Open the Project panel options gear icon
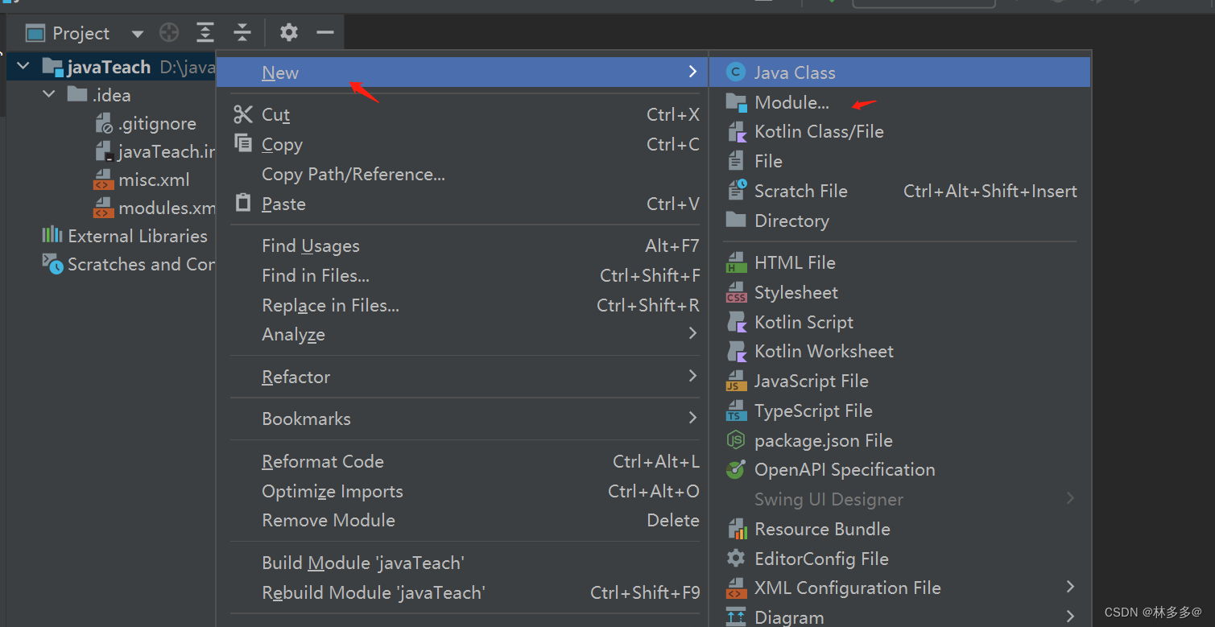The width and height of the screenshot is (1215, 627). click(x=288, y=32)
